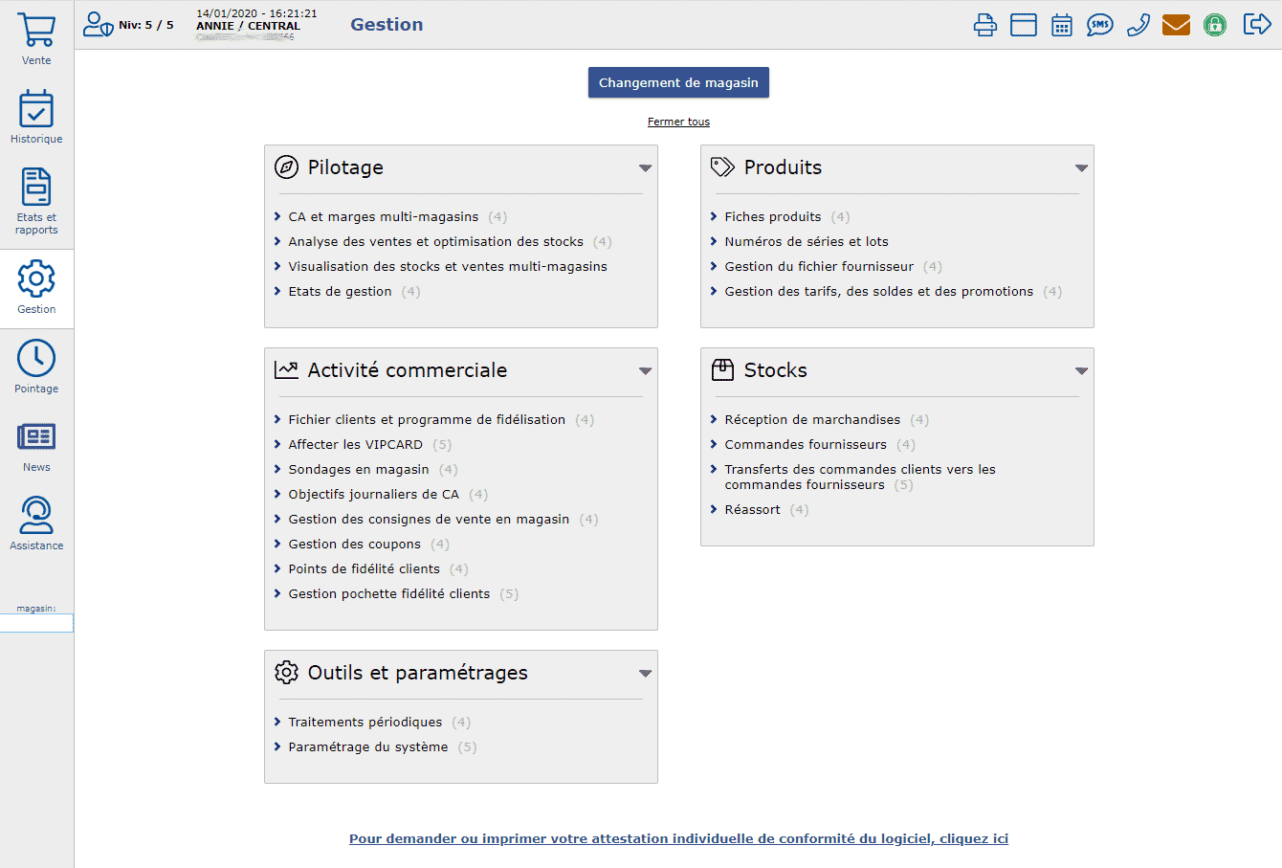Open Fiches produits entry
This screenshot has height=868, width=1282.
coord(772,217)
